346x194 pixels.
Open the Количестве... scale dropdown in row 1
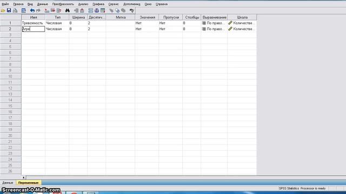242,23
